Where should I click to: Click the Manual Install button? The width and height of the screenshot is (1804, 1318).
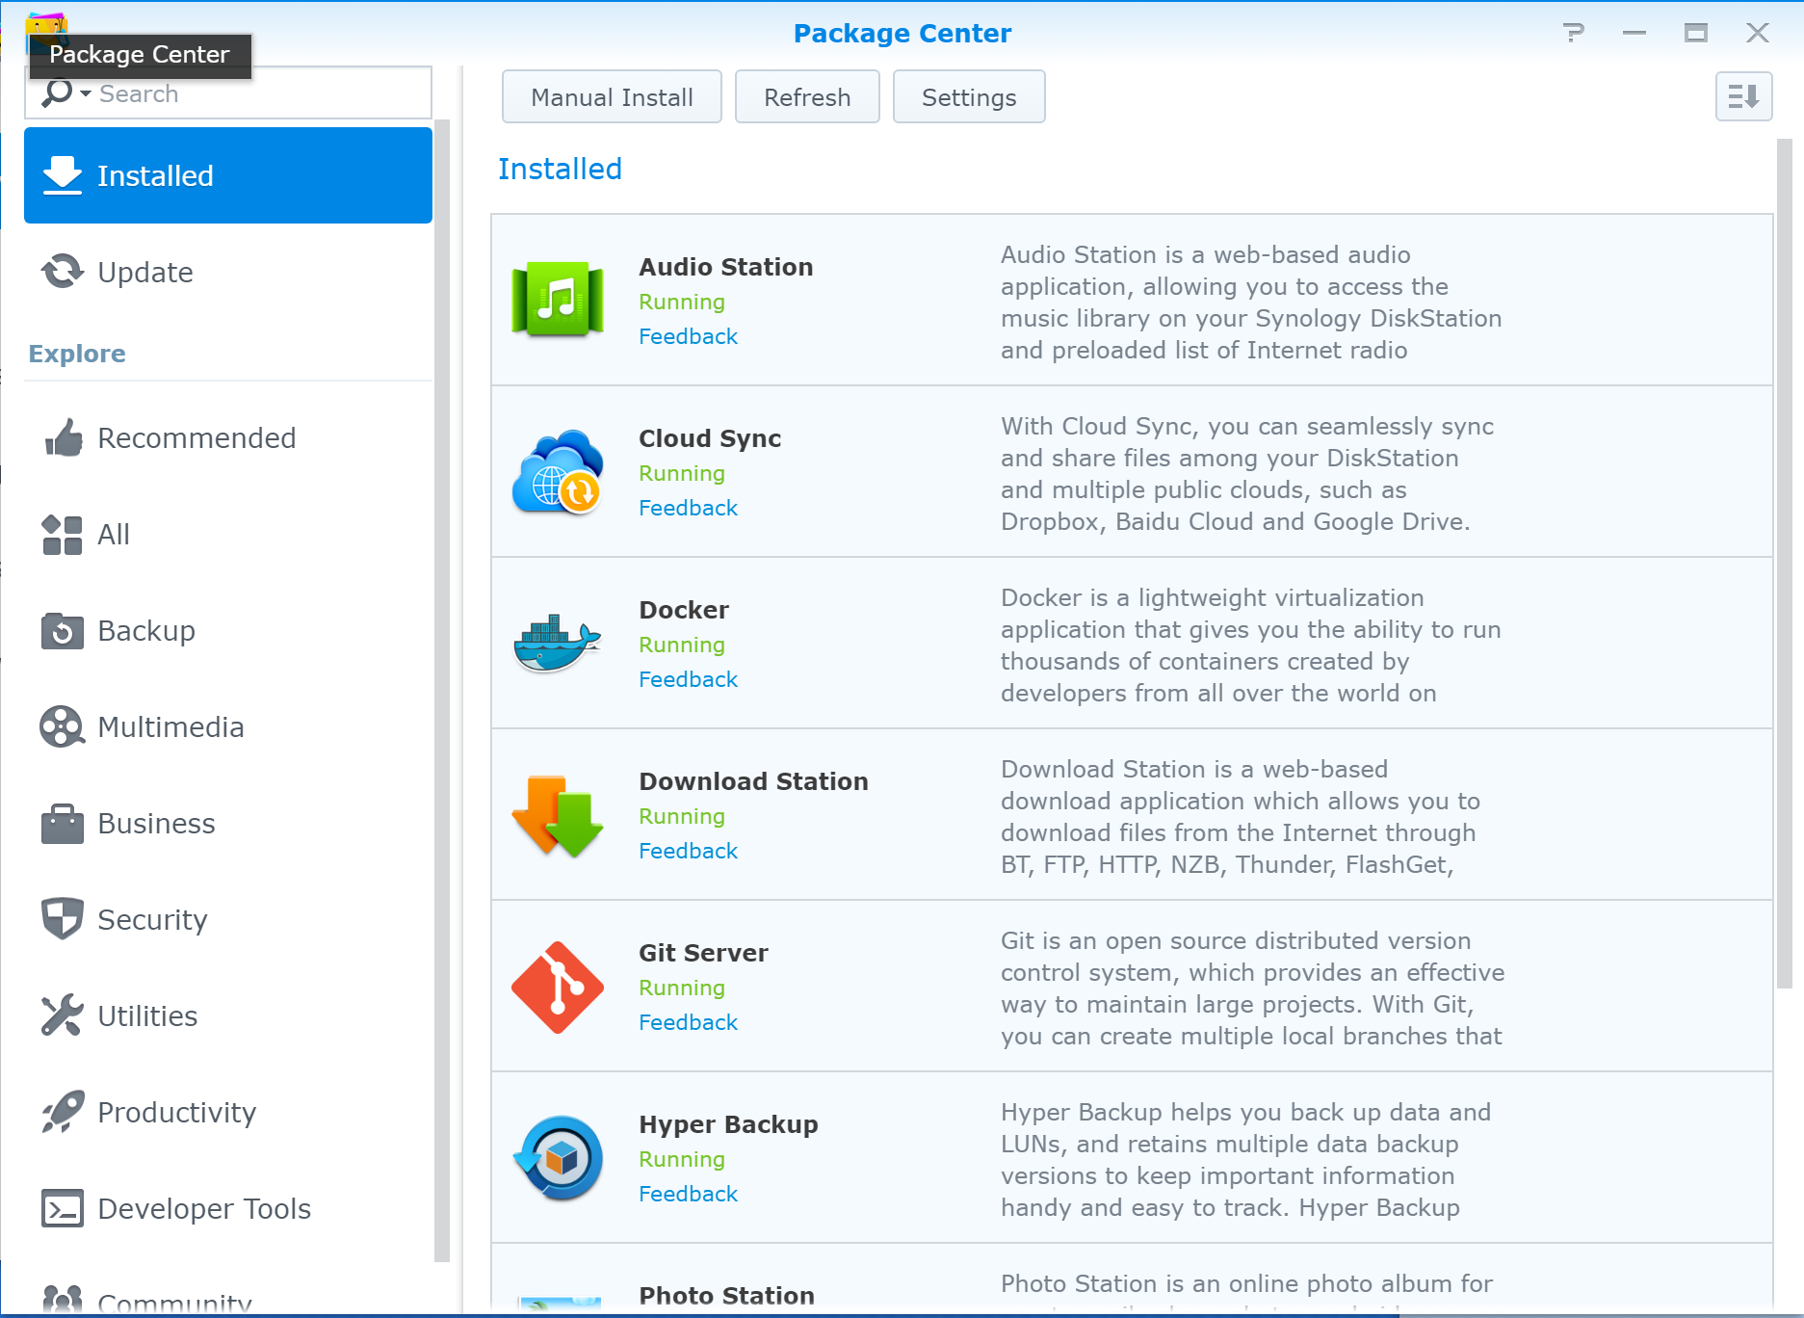click(x=612, y=96)
